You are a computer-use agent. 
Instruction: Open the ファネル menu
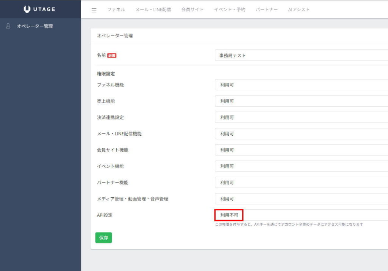click(116, 9)
